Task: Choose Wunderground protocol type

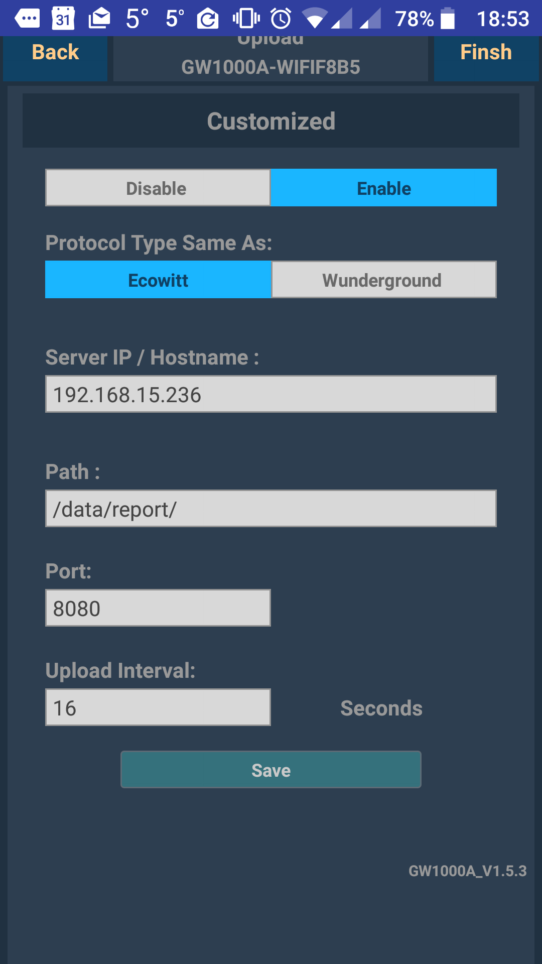Action: pyautogui.click(x=384, y=280)
